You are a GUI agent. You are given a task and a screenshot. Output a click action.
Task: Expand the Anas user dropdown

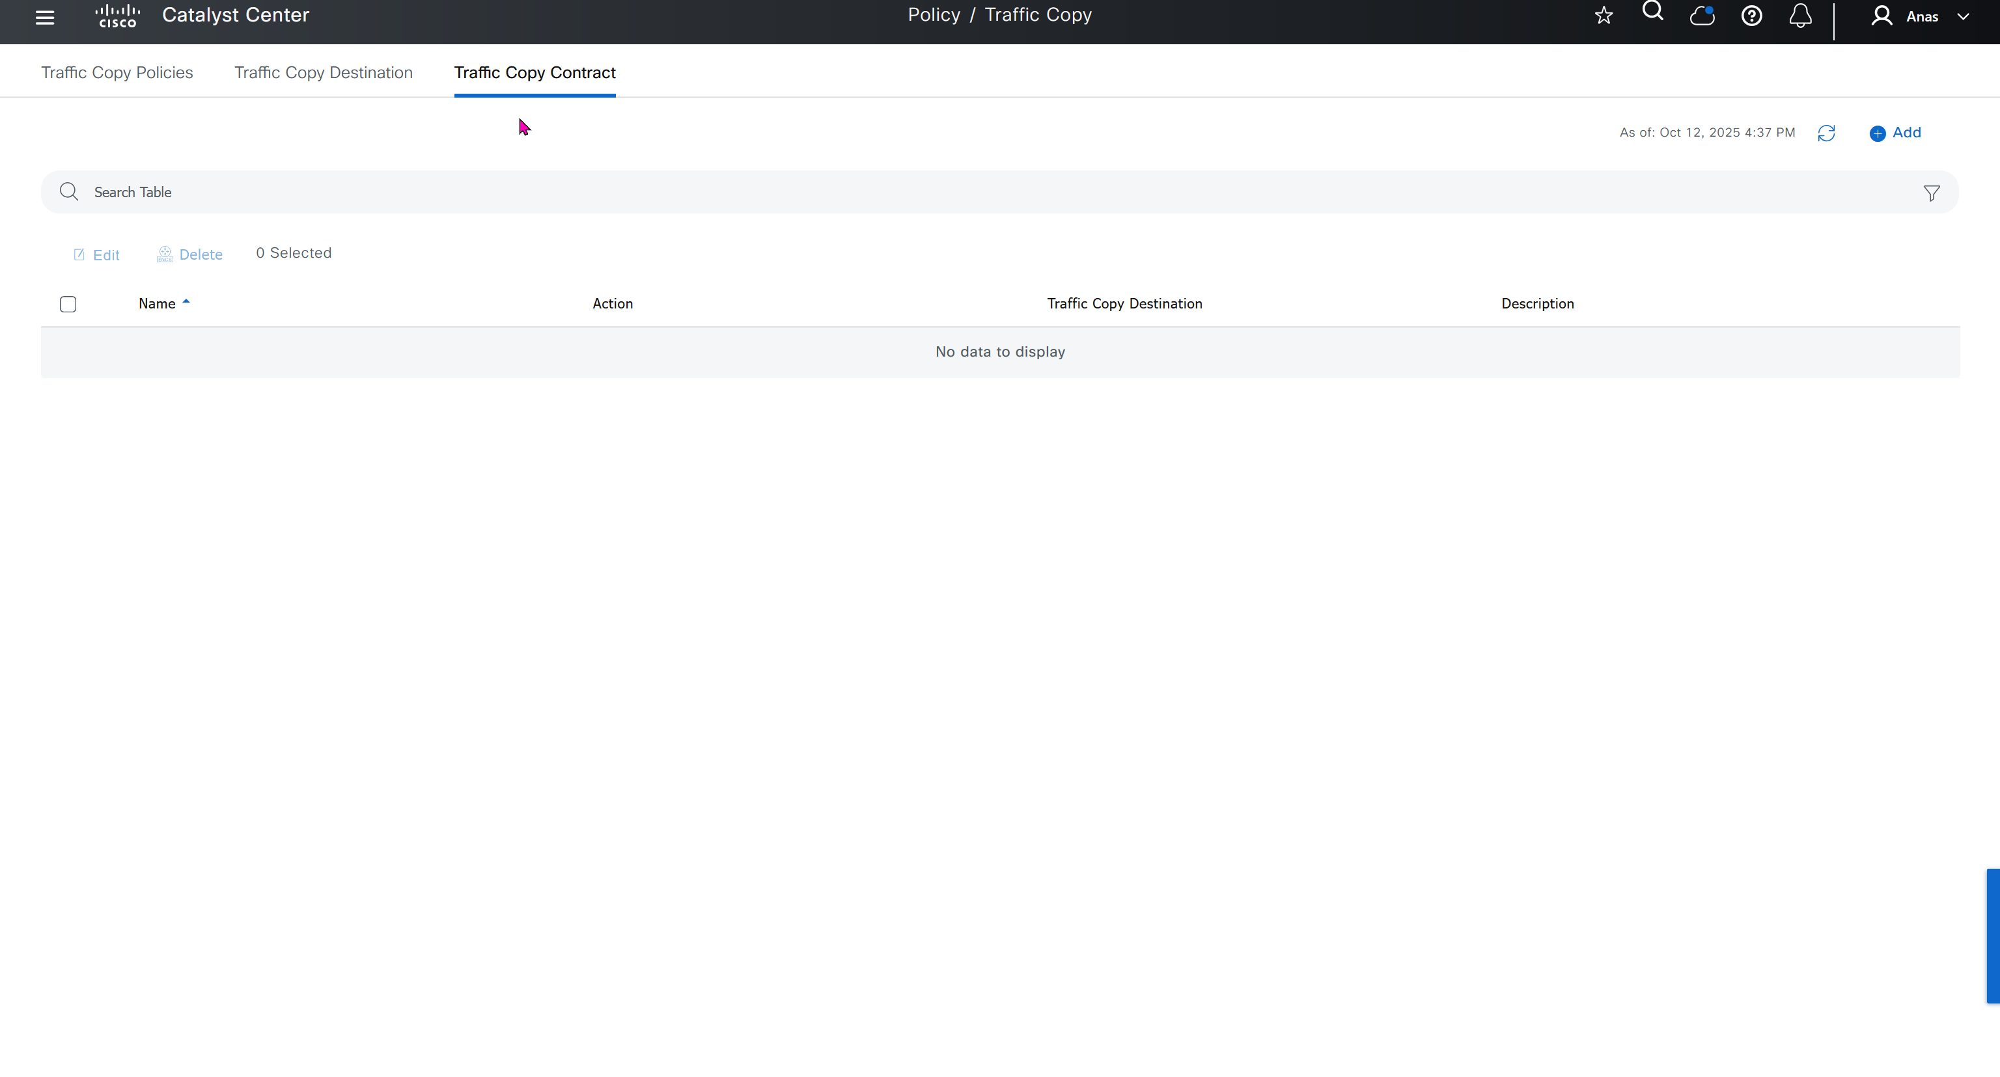click(1962, 16)
